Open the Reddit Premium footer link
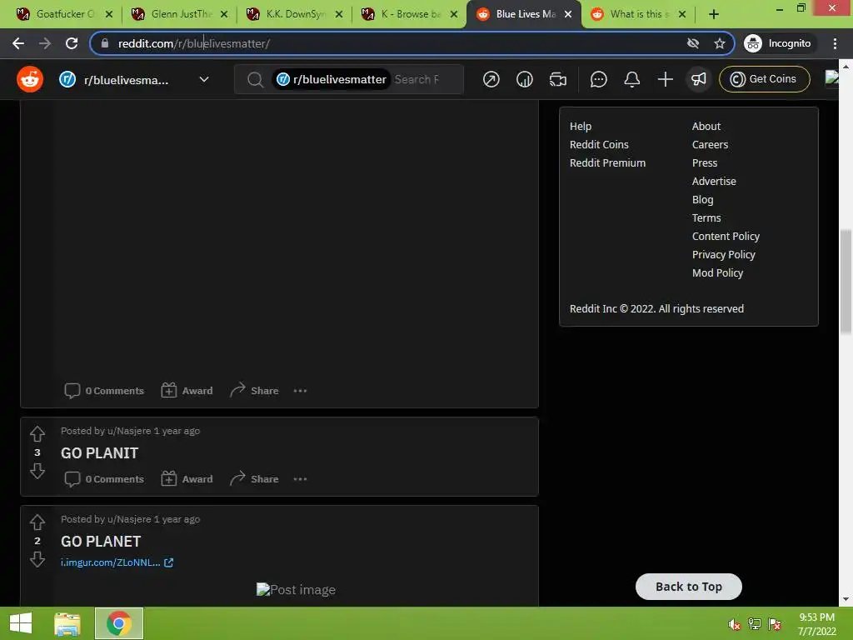Viewport: 853px width, 640px height. tap(607, 162)
